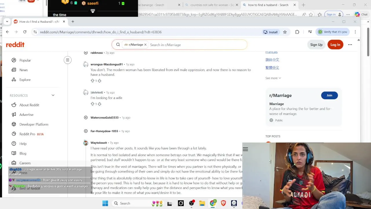Viewport: 371px width, 209px height.
Task: Switch to Chrome on the taskbar
Action: (x=213, y=203)
